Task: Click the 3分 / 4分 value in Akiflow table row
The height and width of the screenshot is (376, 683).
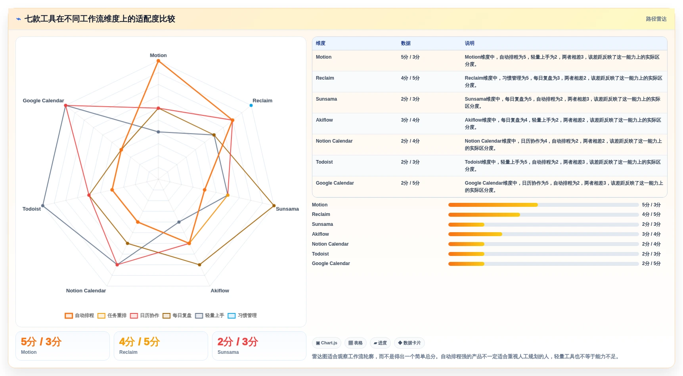Action: (410, 120)
